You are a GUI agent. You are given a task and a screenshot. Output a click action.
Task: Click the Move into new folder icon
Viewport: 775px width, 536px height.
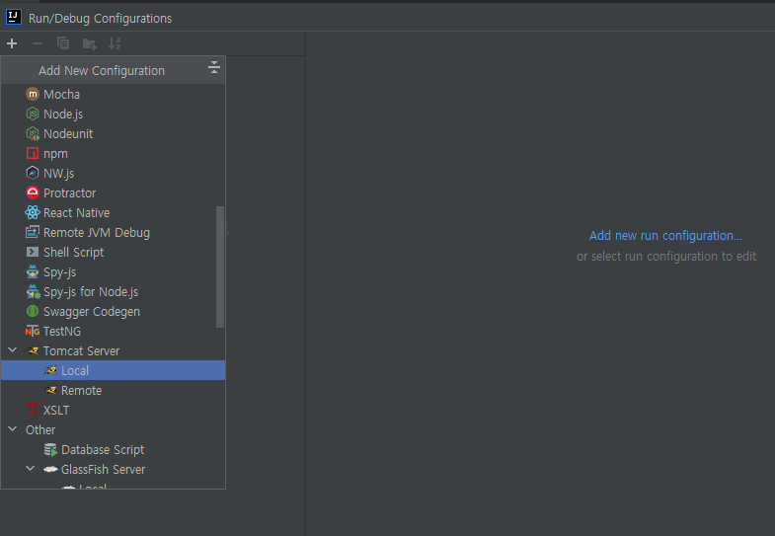(x=89, y=44)
